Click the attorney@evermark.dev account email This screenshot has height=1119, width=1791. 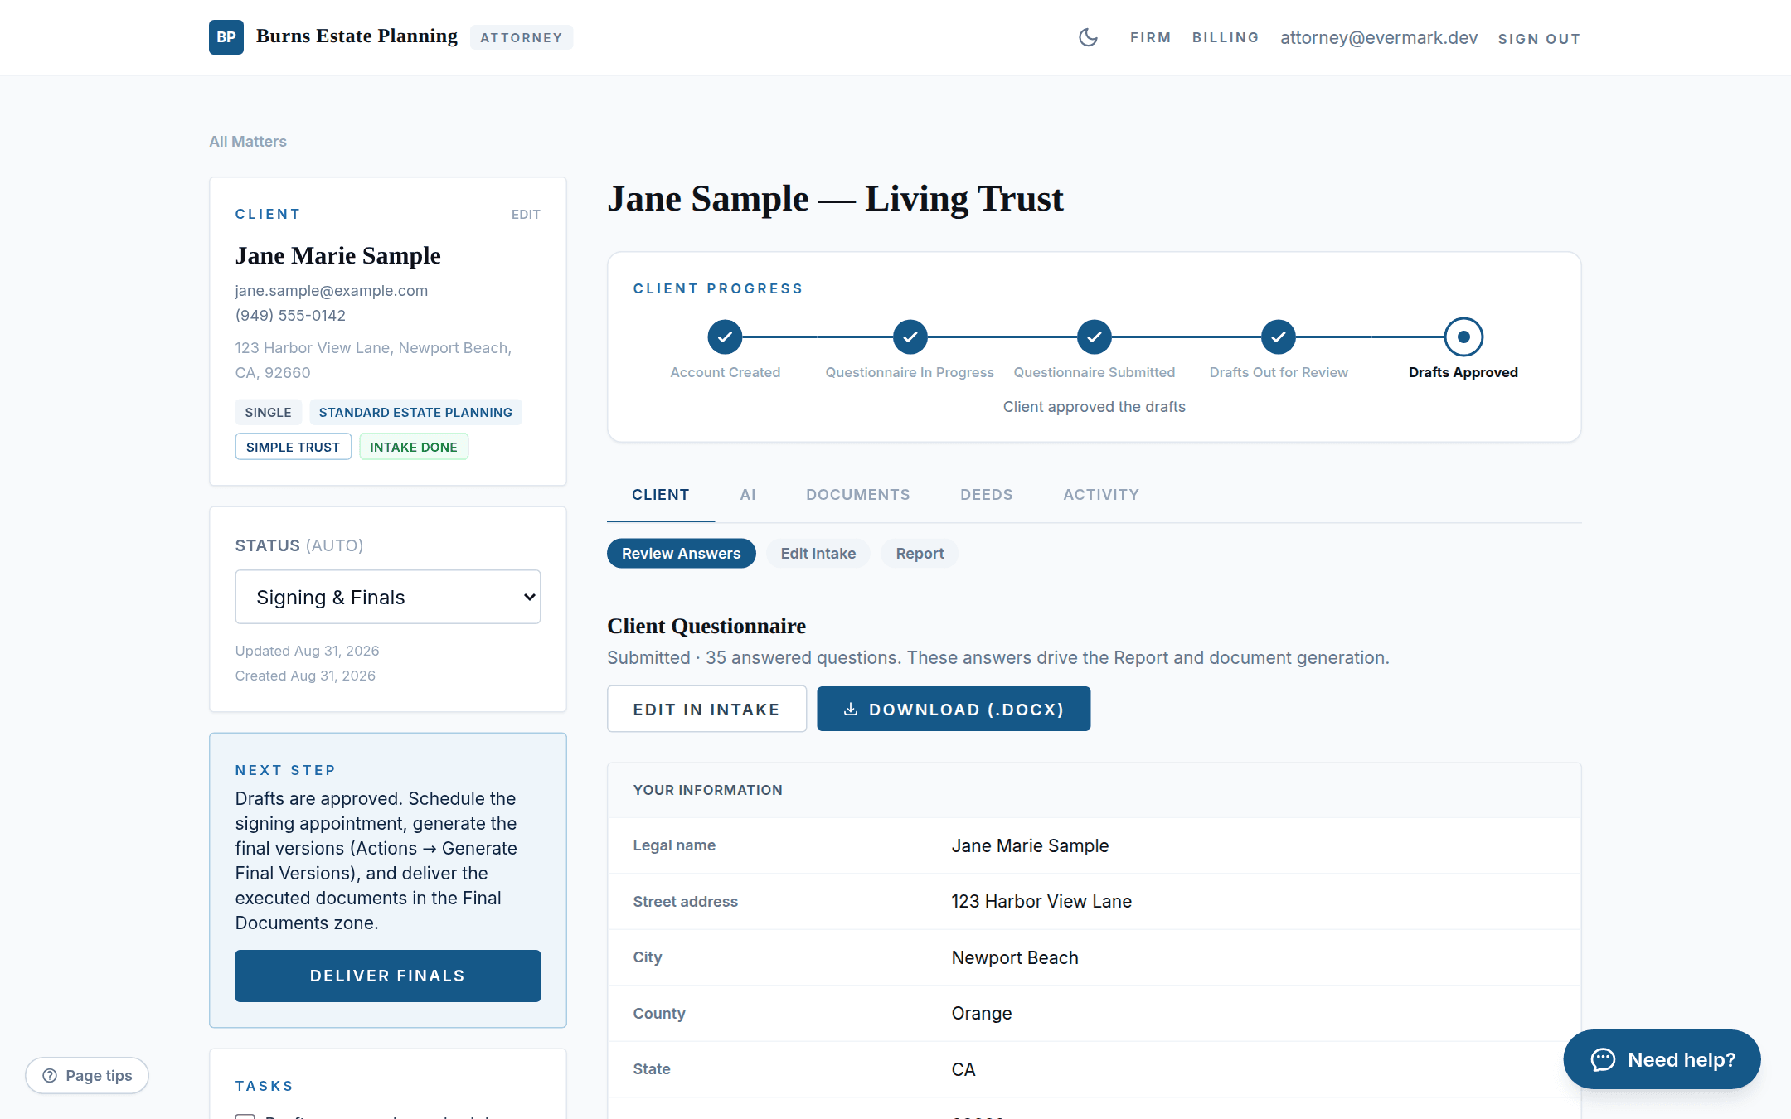point(1379,37)
